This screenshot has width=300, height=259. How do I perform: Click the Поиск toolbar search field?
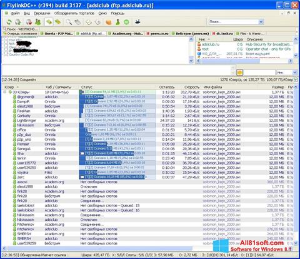pos(234,22)
